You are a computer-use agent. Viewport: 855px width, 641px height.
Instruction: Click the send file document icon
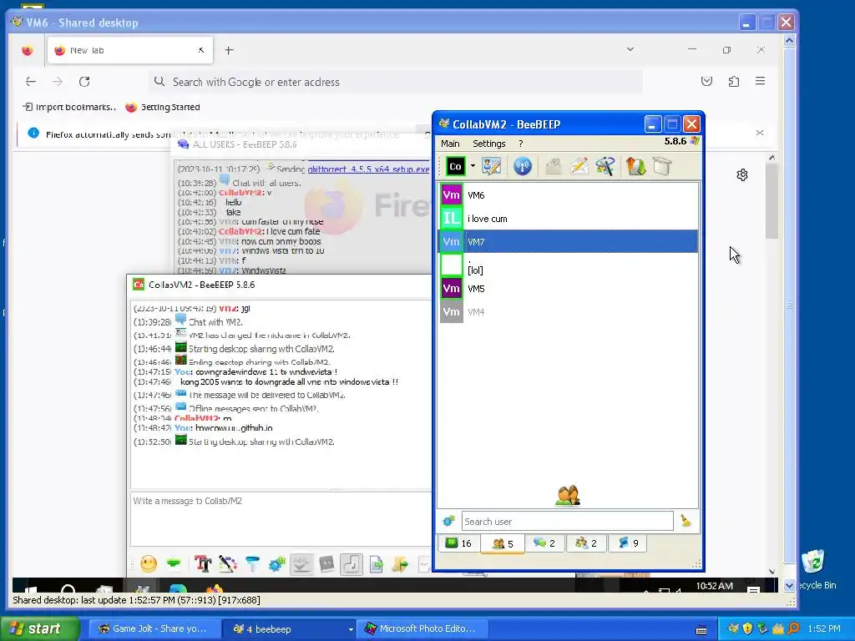tap(377, 563)
